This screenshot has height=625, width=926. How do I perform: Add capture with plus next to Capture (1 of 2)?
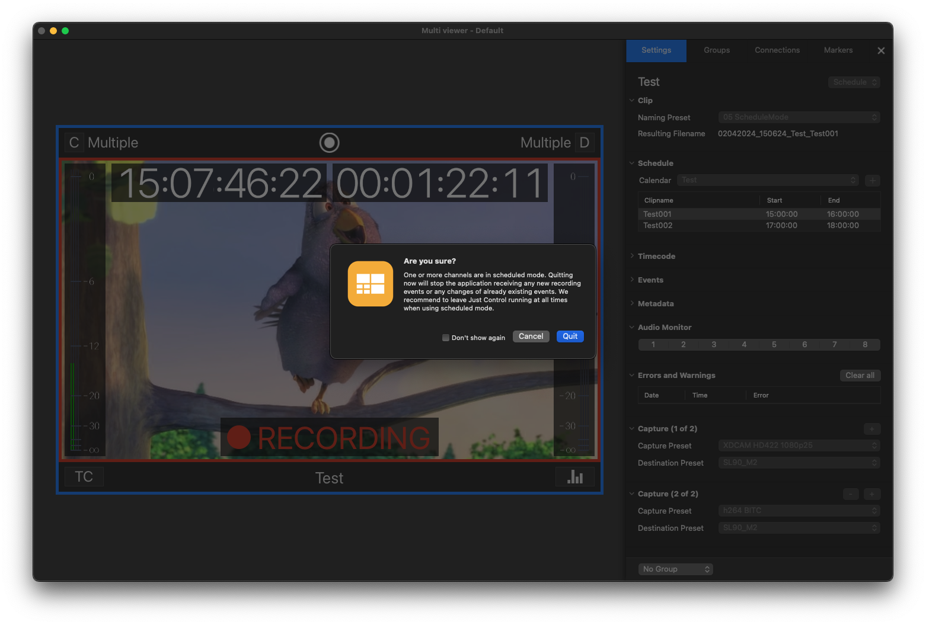click(x=872, y=429)
